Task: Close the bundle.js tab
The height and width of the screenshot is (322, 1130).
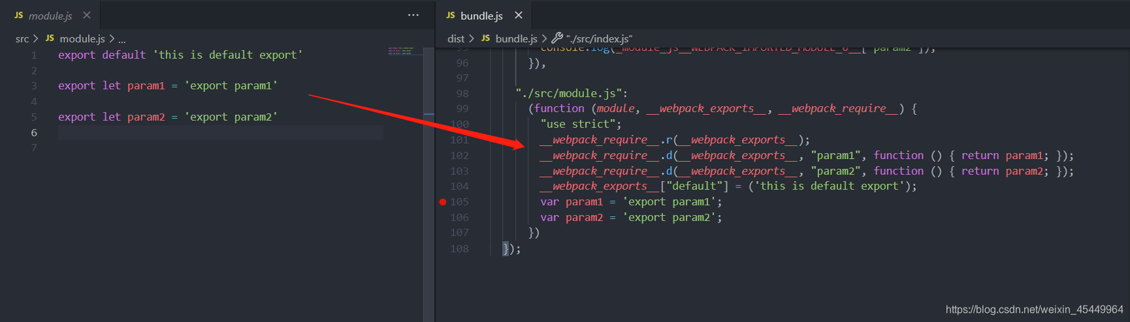Action: [519, 15]
